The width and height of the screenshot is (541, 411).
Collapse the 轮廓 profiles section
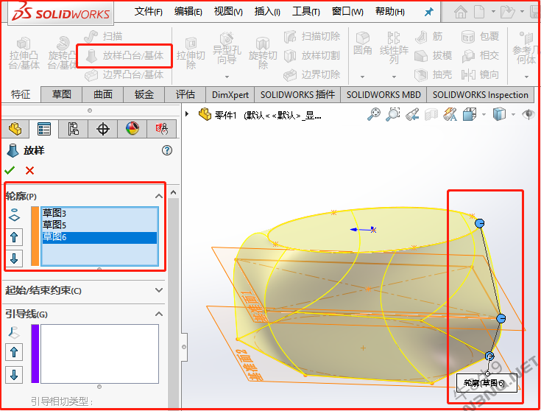[x=158, y=196]
